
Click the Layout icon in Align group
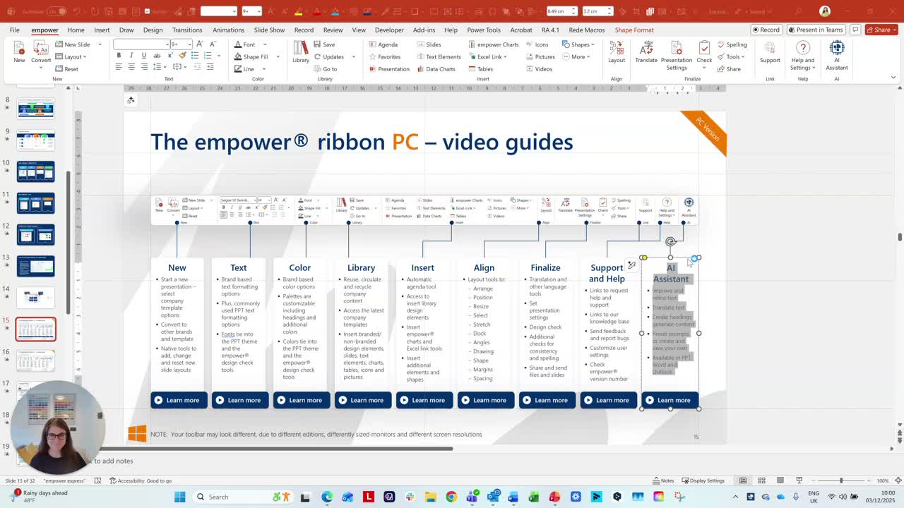(x=617, y=52)
